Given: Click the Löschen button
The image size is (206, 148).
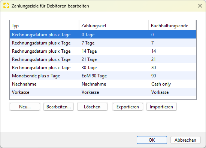Looking at the screenshot, I should [x=92, y=107].
